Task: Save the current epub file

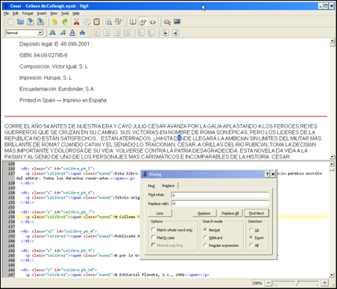Action: tap(31, 22)
